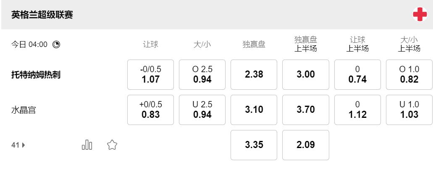The height and width of the screenshot is (169, 433).
Task: Expand the 41 more markets arrow
Action: (18, 145)
